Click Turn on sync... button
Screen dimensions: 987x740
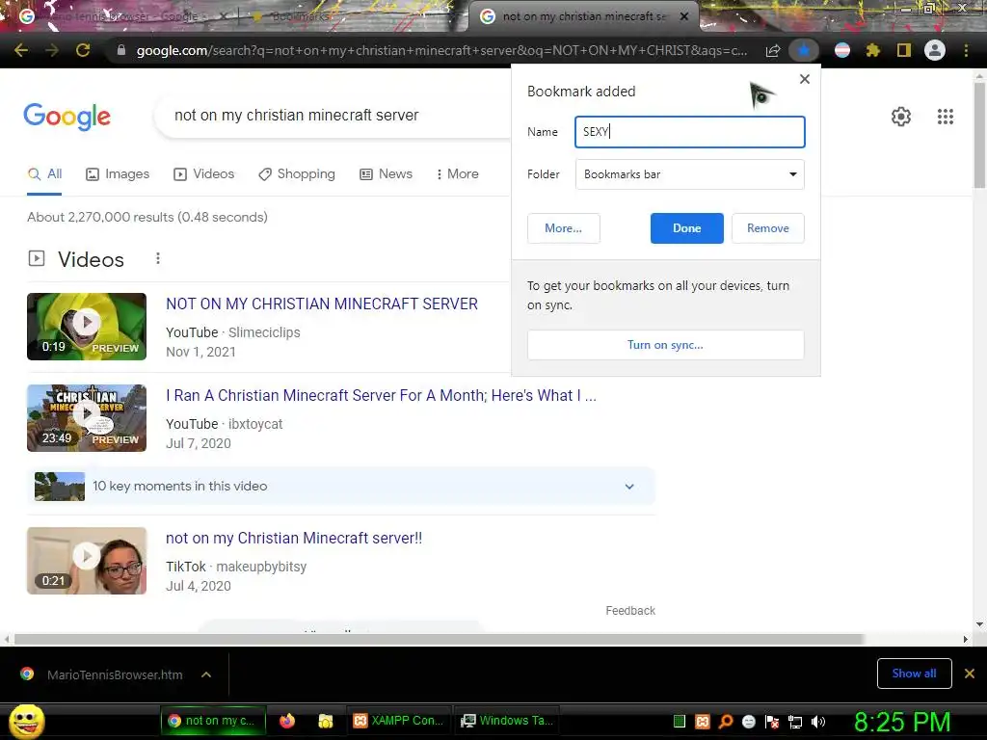[x=665, y=345]
